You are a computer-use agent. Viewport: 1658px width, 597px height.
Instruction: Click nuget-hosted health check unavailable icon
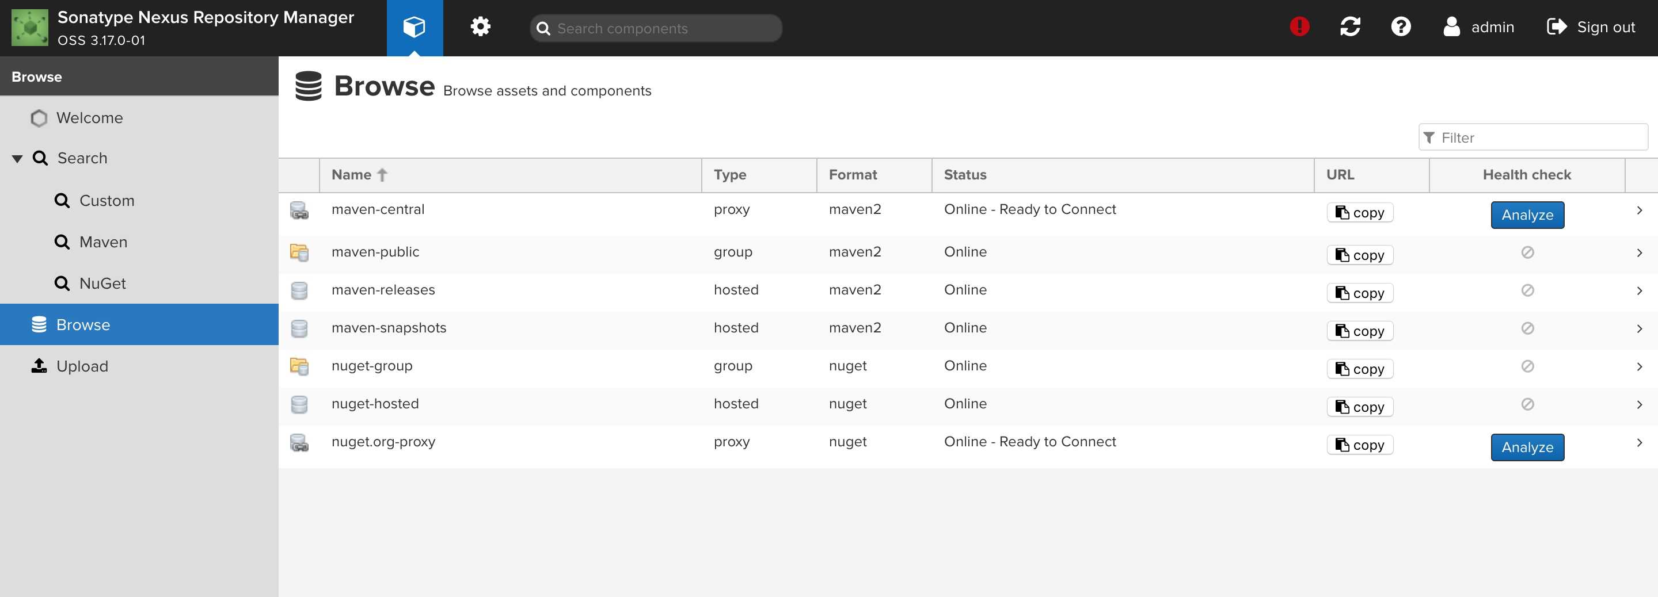pos(1527,404)
